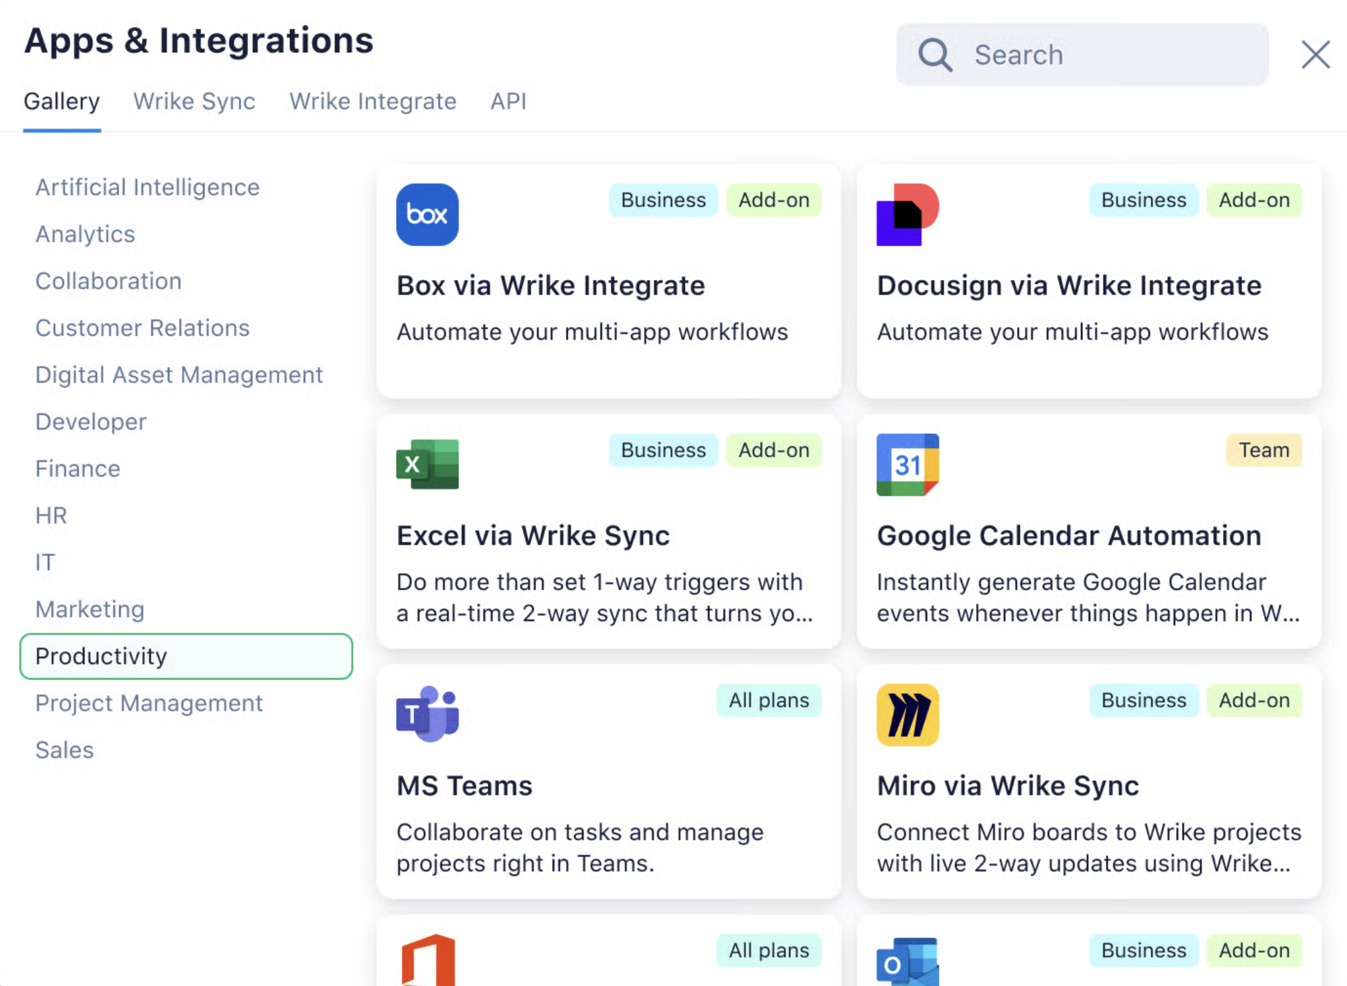Switch to the Wrike Sync tab
1347x986 pixels.
[x=194, y=102]
